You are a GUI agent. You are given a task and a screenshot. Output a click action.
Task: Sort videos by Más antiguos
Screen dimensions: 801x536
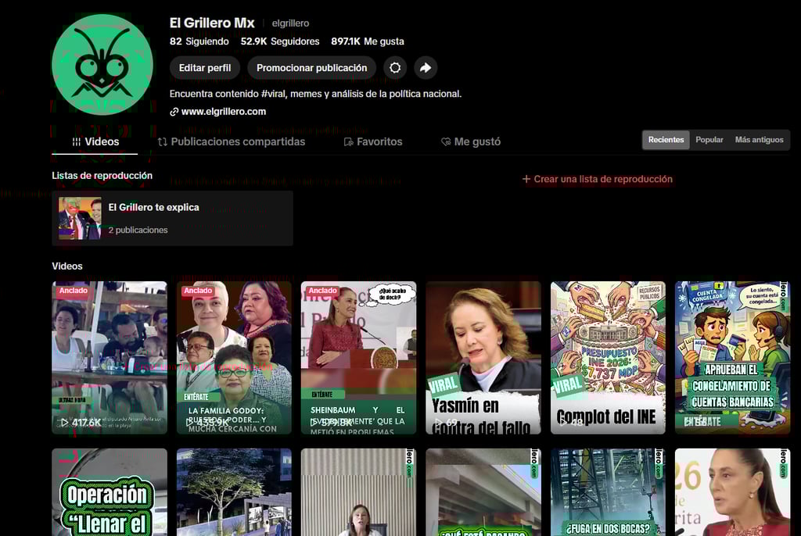(759, 140)
